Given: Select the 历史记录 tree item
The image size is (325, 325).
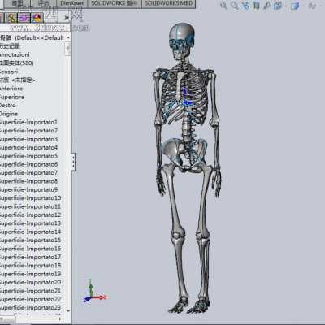Looking at the screenshot, I should (x=10, y=46).
